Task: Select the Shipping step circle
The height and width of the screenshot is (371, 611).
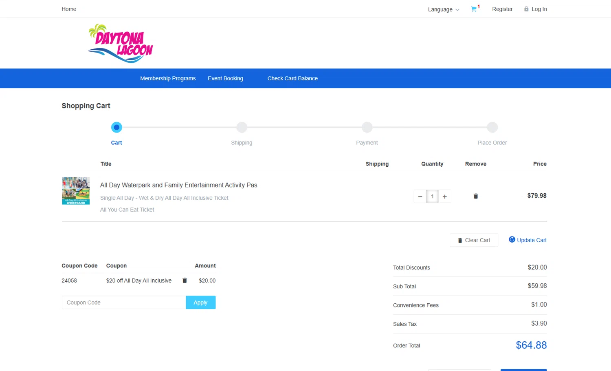Action: (242, 127)
